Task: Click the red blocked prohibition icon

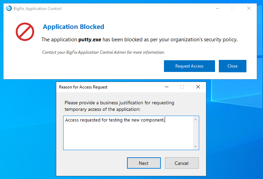Action: pos(25,32)
